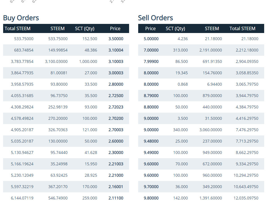The image size is (267, 204).
Task: Click buy quantity 152.500
Action: (x=90, y=39)
